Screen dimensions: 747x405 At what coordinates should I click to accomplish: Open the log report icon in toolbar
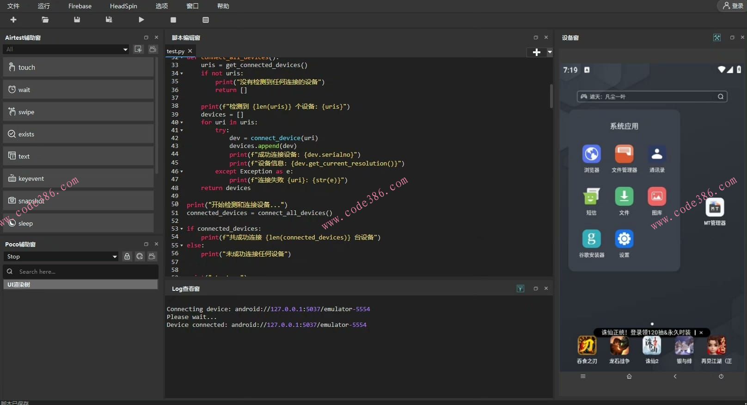(206, 20)
